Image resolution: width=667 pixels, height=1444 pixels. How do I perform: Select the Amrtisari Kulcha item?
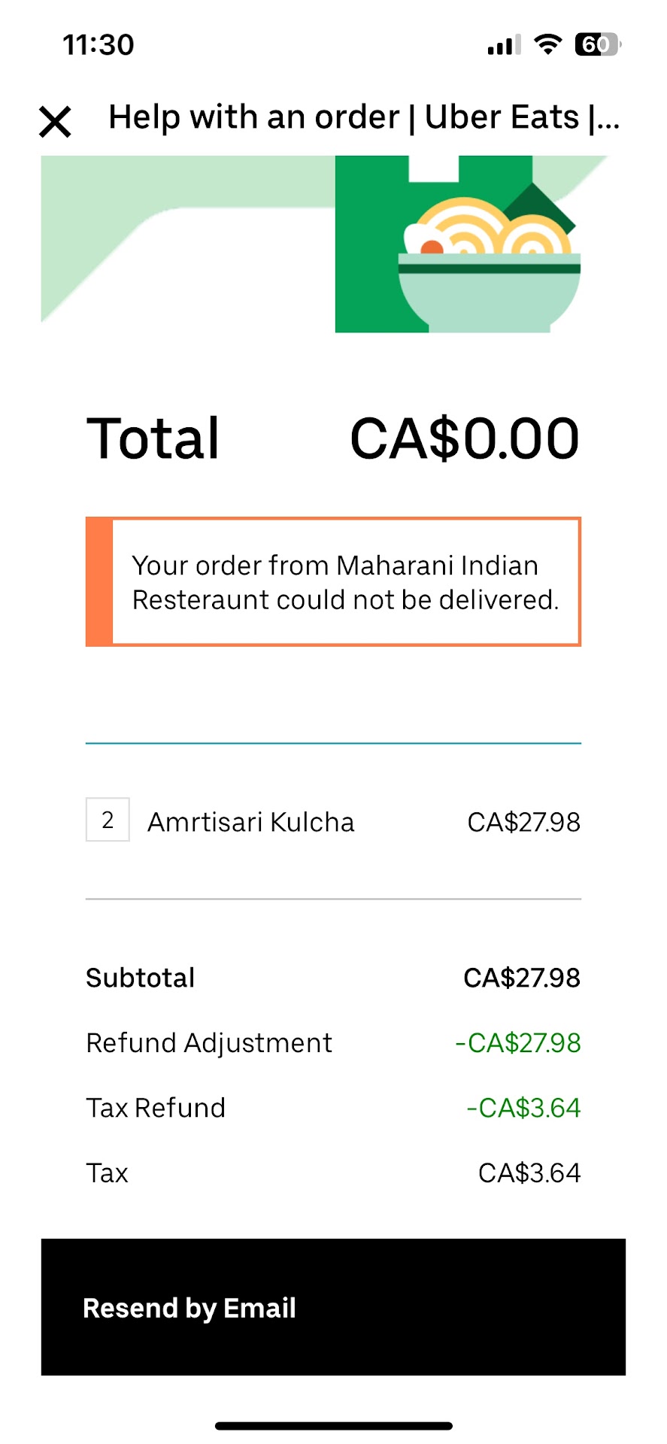[x=250, y=822]
